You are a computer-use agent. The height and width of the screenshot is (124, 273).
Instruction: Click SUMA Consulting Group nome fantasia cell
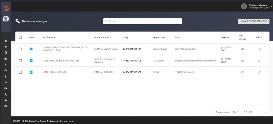[x=106, y=49]
